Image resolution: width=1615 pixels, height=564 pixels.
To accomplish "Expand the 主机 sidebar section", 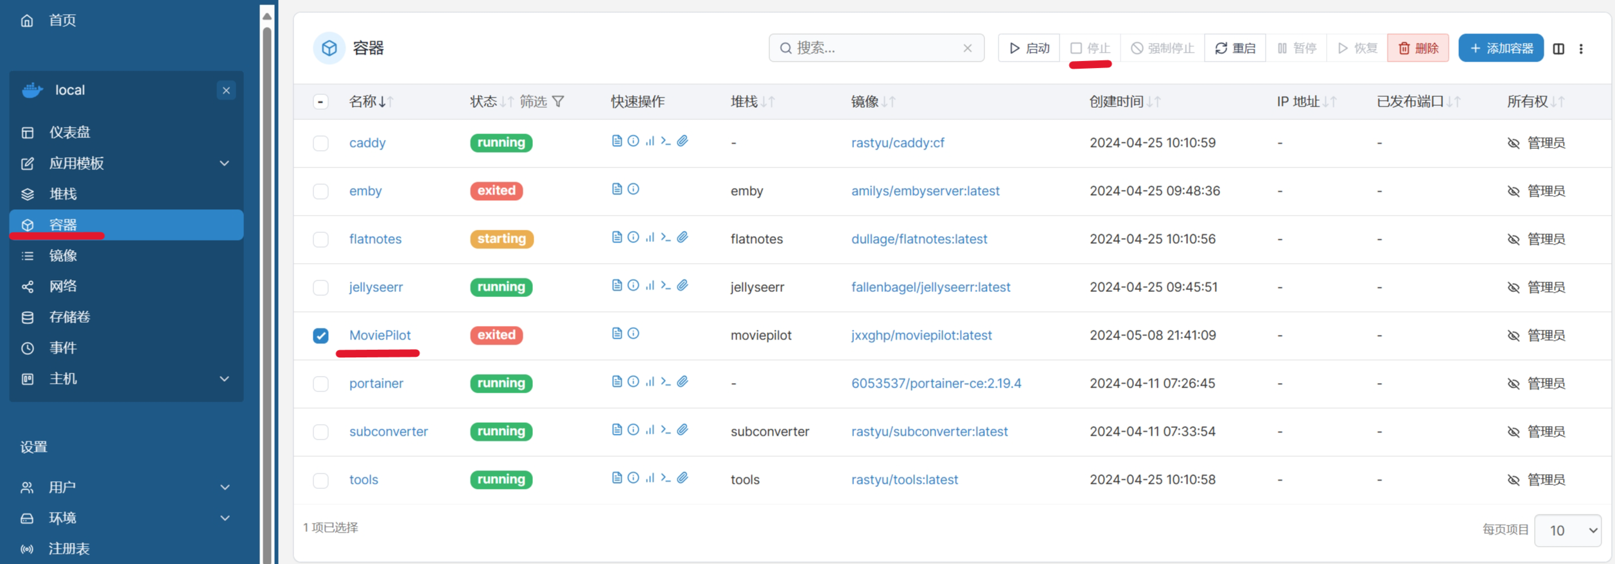I will tap(224, 379).
